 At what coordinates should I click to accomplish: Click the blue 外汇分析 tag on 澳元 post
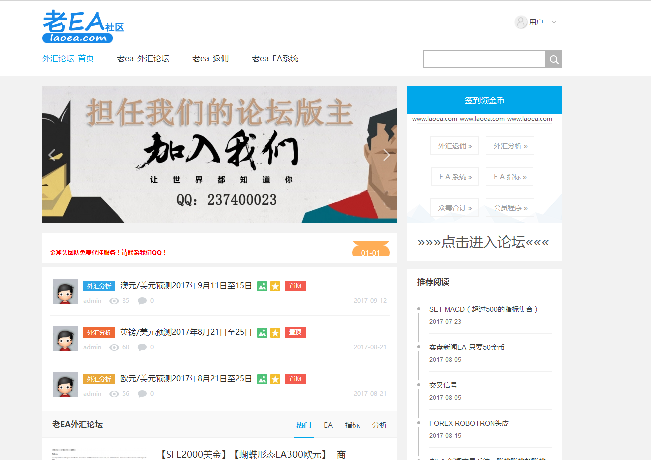(99, 286)
